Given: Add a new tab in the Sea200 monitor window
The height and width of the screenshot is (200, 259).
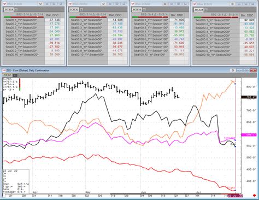Looking at the screenshot, I should (x=206, y=10).
